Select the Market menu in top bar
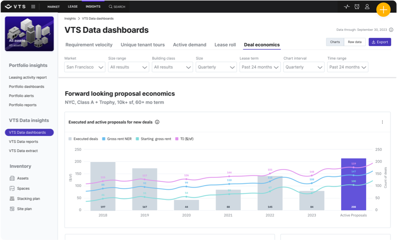The height and width of the screenshot is (240, 397). tap(53, 7)
